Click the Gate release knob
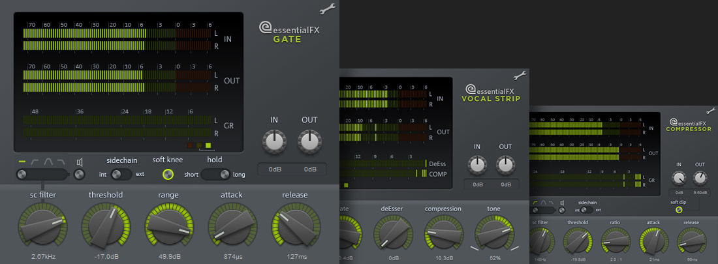Screen dimensions: 718x264 tap(295, 227)
